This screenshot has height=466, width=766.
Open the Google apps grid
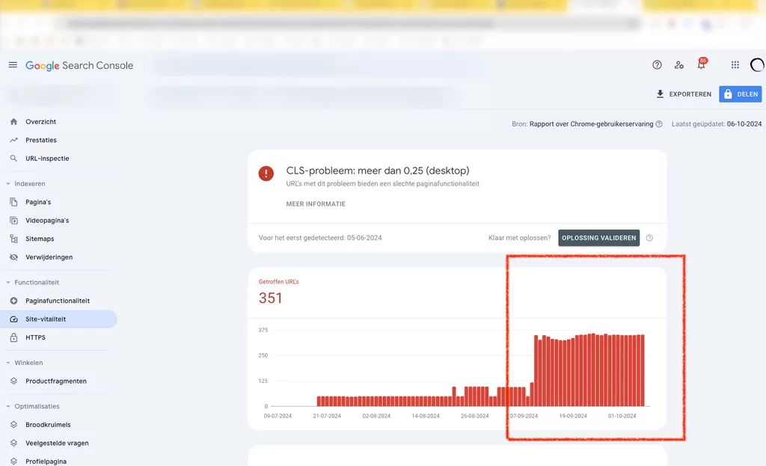pyautogui.click(x=735, y=65)
